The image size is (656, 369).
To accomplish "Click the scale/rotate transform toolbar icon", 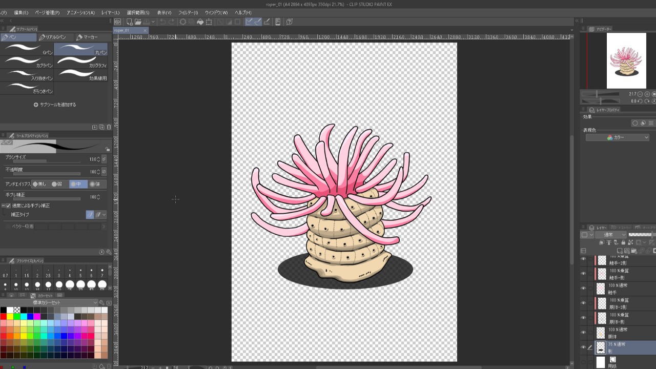I will 209,22.
